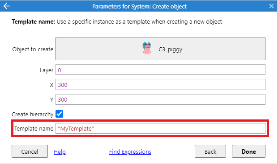Go to previous step with Back button
This screenshot has height=164, width=278.
pyautogui.click(x=210, y=151)
